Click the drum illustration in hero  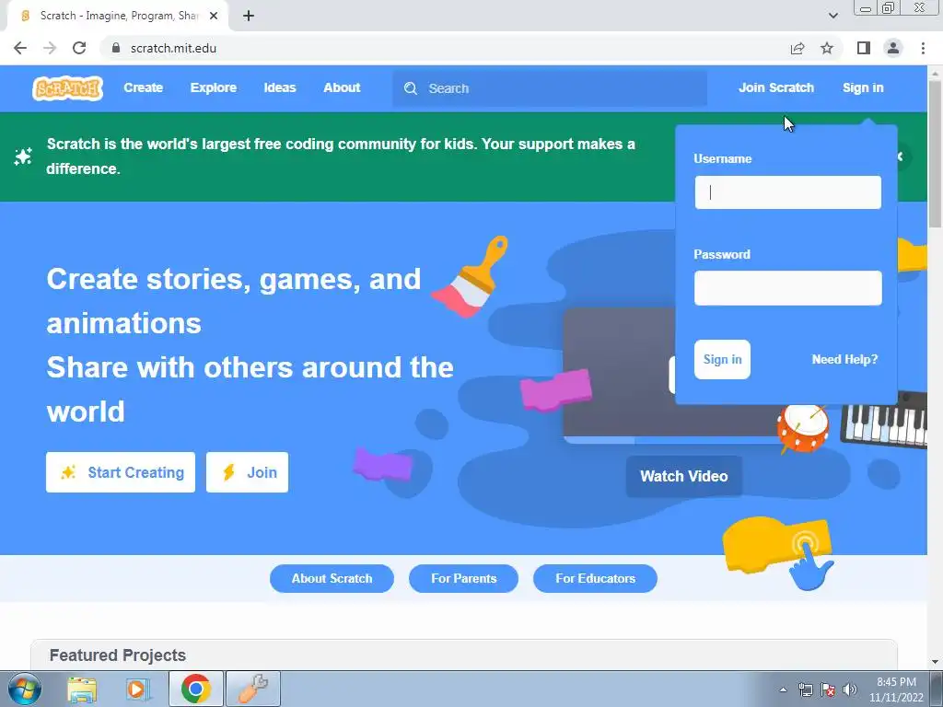click(x=802, y=428)
